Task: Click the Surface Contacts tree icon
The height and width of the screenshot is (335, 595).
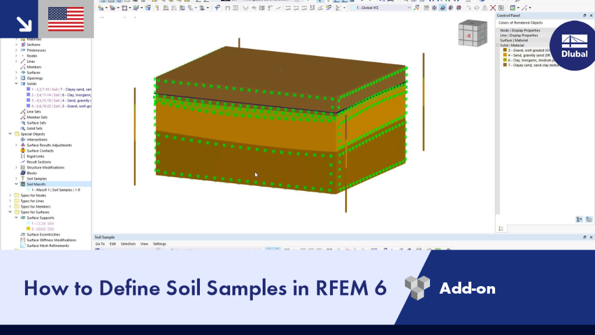Action: pos(23,151)
